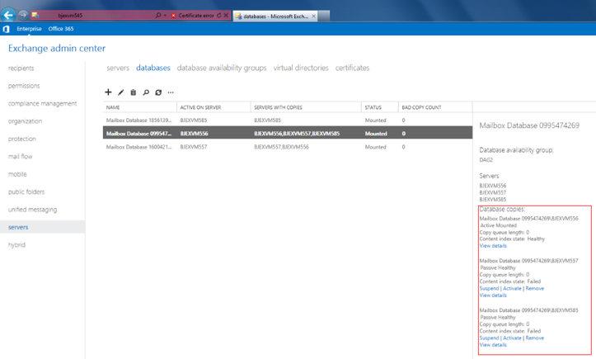Select row Mailbox Database 1600421...
596x359 pixels.
click(288, 147)
